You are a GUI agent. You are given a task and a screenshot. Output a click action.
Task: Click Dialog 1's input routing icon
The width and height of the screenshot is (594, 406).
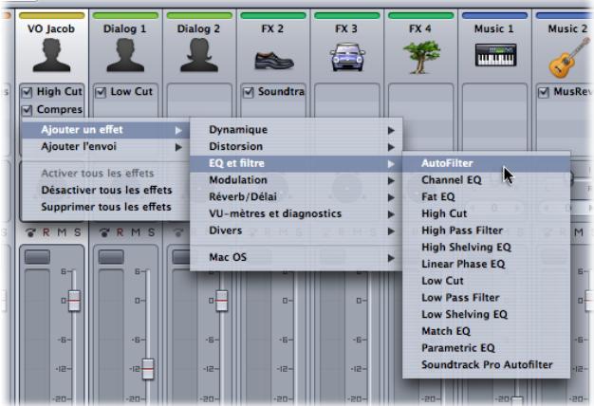click(x=105, y=232)
